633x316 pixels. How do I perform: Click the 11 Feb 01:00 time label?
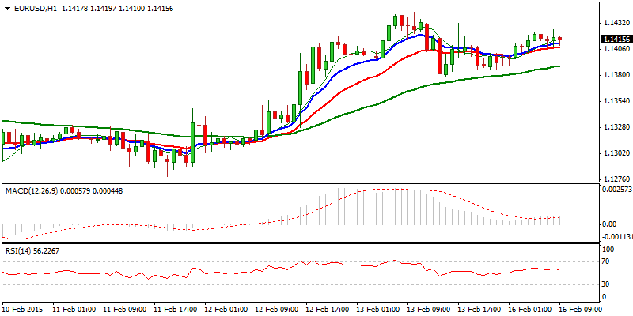[x=74, y=309]
